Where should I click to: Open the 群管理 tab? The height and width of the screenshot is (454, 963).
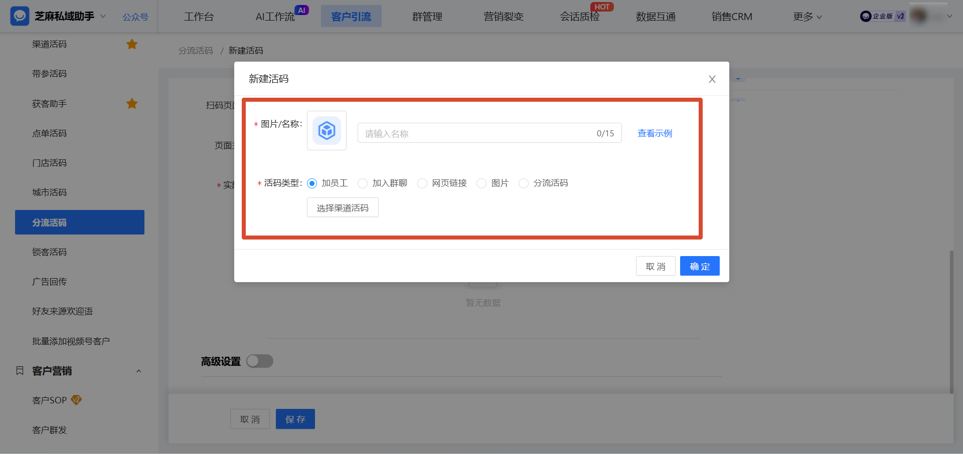coord(427,17)
